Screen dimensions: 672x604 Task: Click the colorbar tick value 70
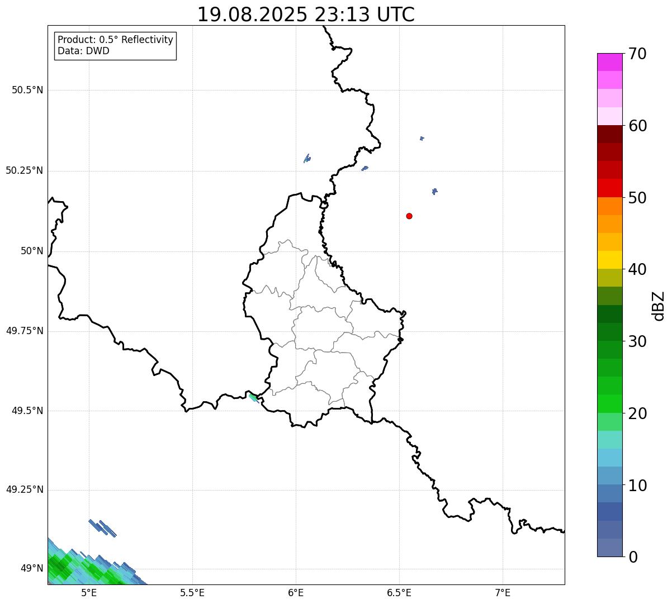pos(637,54)
